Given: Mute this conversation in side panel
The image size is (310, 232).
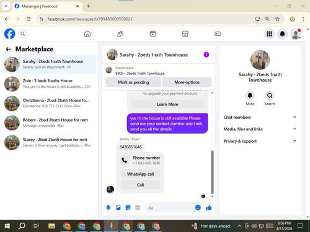Looking at the screenshot, I should tap(250, 95).
